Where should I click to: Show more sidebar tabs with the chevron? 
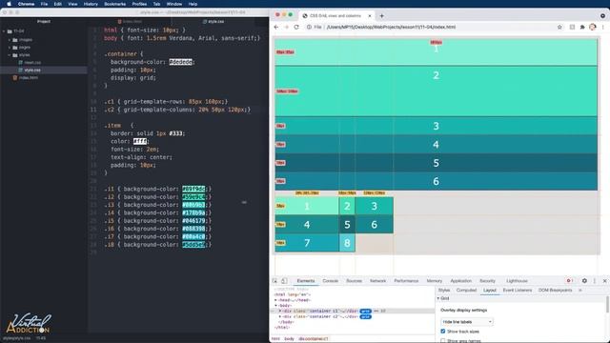pyautogui.click(x=580, y=291)
